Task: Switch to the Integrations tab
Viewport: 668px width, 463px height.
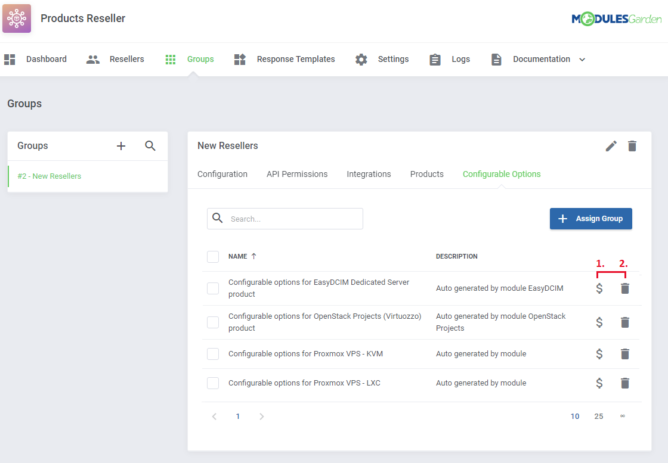Action: pyautogui.click(x=369, y=174)
